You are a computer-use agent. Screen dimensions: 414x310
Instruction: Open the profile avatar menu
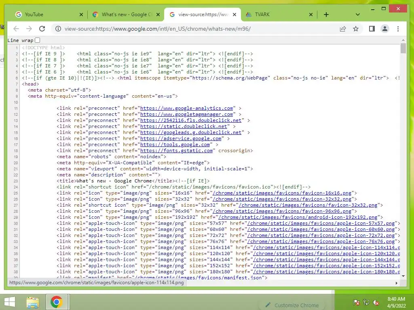(x=385, y=29)
